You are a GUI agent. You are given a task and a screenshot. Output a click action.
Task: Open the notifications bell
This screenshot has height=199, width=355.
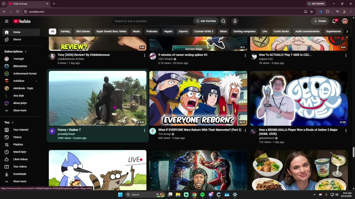point(334,21)
